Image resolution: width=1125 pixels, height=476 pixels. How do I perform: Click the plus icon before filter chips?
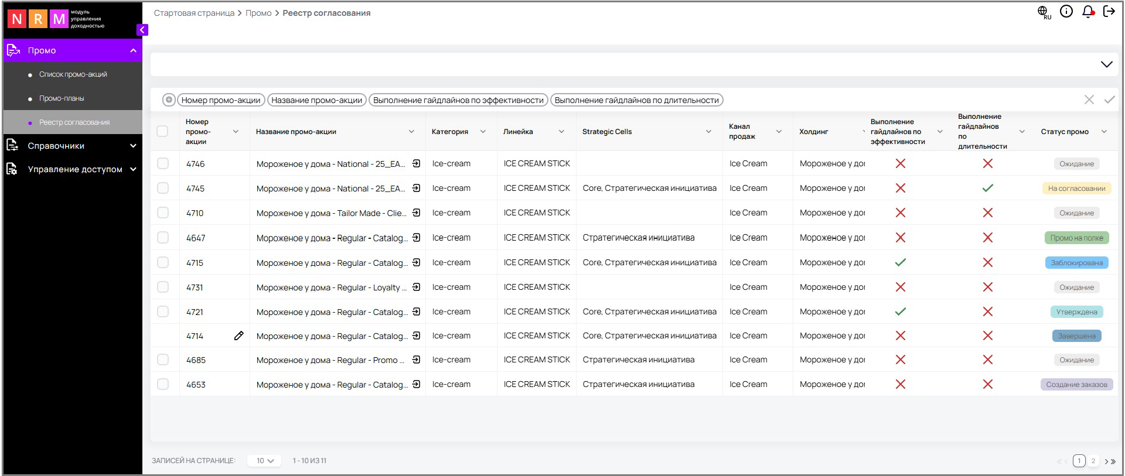pos(169,100)
